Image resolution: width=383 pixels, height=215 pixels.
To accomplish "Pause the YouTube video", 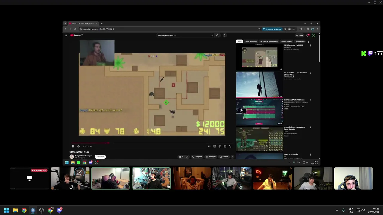I will [73, 146].
